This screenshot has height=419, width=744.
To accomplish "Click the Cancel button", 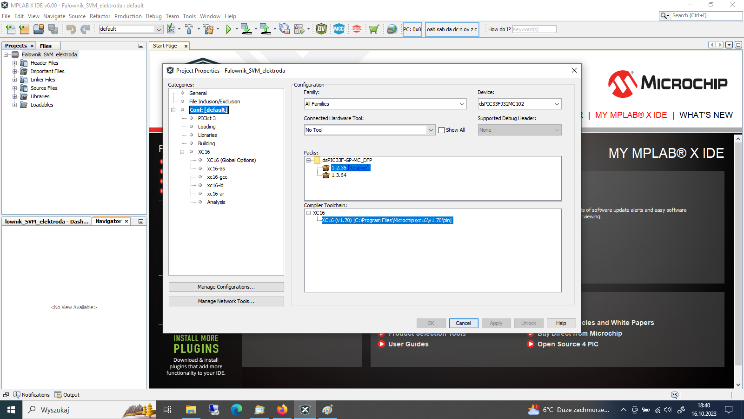I will point(463,323).
